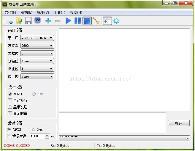
Task: Maximize the window
Action: pos(175,3)
